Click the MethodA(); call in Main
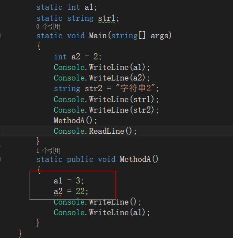Screen dimensions: 233x238 [75, 121]
